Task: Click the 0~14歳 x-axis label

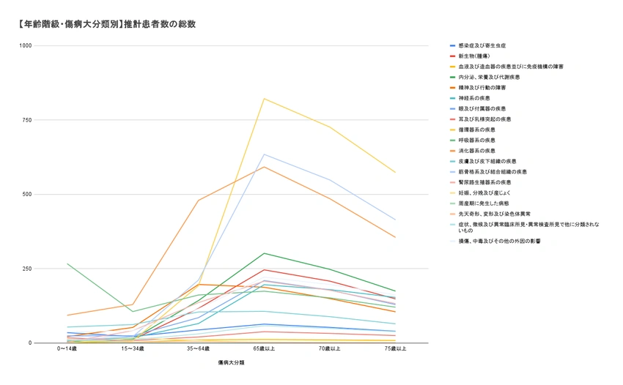Action: [67, 350]
